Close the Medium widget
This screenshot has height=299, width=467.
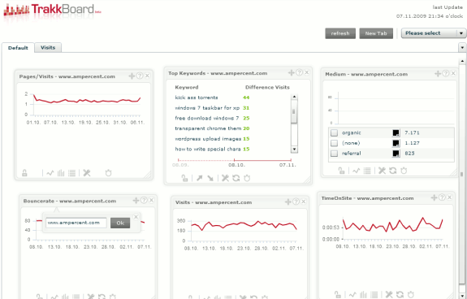tap(453, 73)
